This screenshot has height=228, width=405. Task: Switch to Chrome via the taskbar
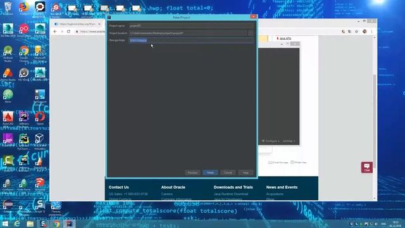[x=56, y=224]
